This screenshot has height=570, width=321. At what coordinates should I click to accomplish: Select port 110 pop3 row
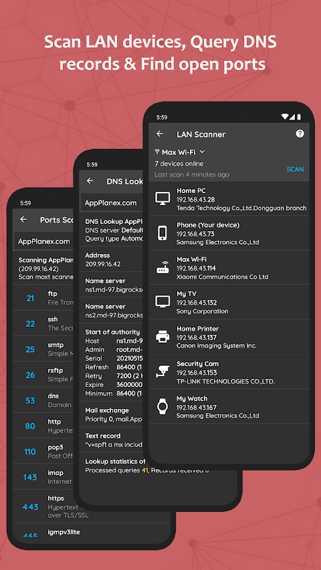coord(43,452)
